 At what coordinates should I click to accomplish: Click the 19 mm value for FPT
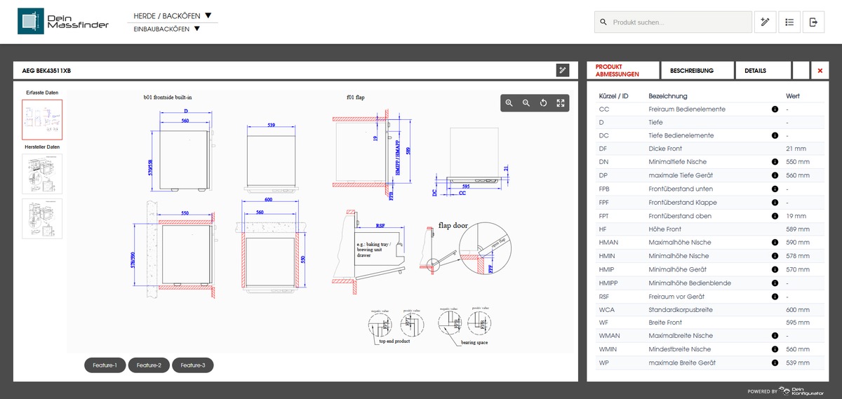tap(796, 216)
